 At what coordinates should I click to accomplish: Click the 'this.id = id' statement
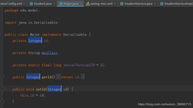pyautogui.click(x=33, y=95)
